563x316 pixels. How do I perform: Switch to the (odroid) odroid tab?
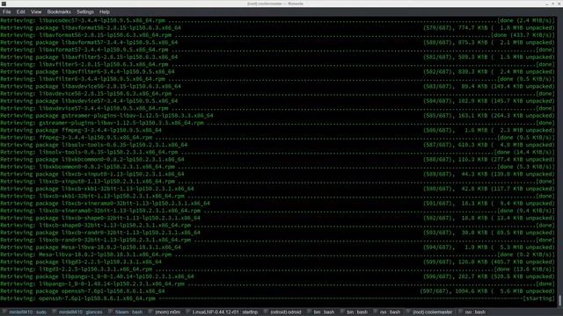pyautogui.click(x=284, y=312)
